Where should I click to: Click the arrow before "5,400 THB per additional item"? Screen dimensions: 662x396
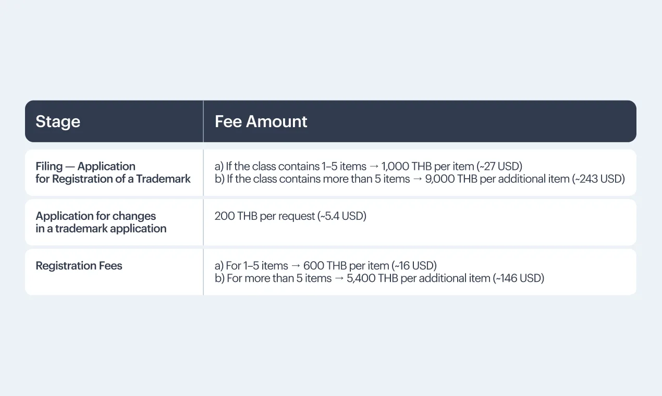(x=339, y=278)
